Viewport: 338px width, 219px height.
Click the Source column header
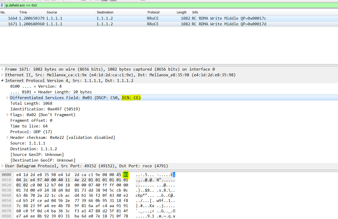coord(52,12)
